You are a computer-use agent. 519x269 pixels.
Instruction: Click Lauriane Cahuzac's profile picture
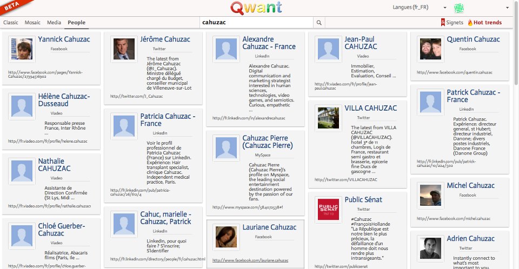[226, 237]
